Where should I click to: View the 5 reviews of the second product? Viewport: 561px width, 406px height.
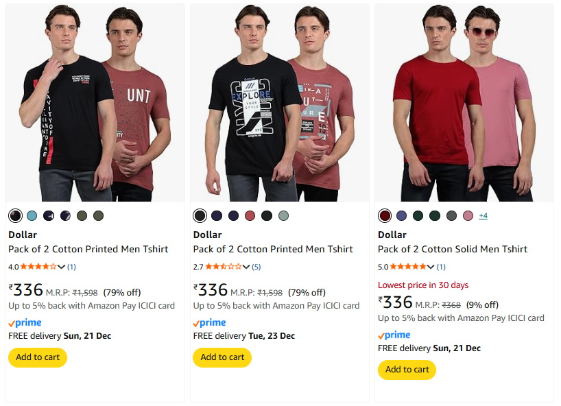click(256, 267)
